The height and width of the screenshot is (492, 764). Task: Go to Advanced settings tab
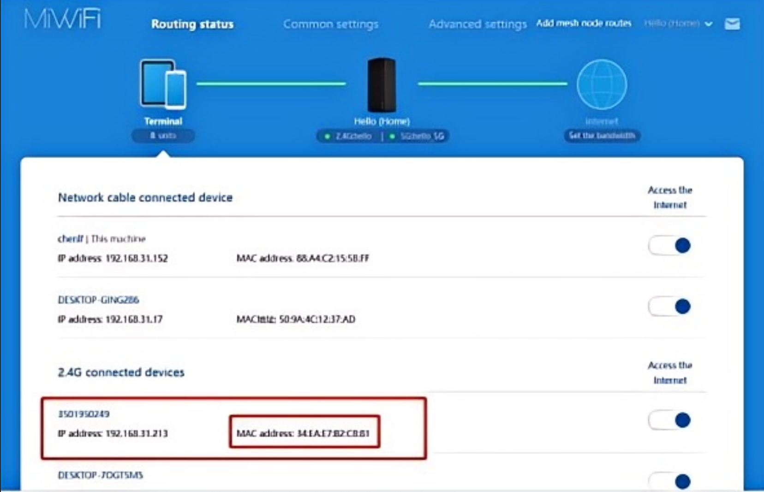click(x=477, y=24)
